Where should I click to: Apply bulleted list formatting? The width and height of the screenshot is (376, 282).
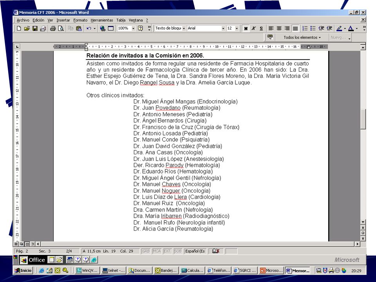click(x=313, y=29)
